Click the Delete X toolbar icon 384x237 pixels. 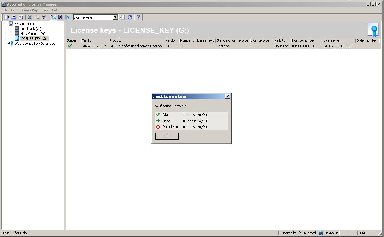pos(44,17)
